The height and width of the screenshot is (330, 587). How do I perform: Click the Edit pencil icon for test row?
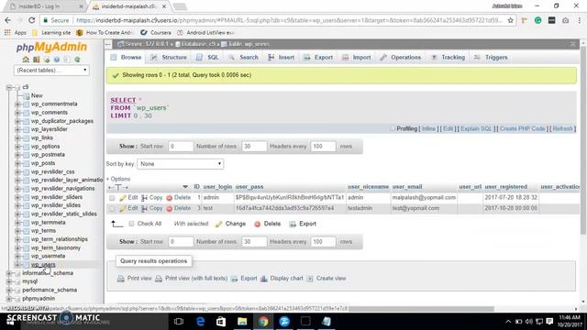coord(123,208)
